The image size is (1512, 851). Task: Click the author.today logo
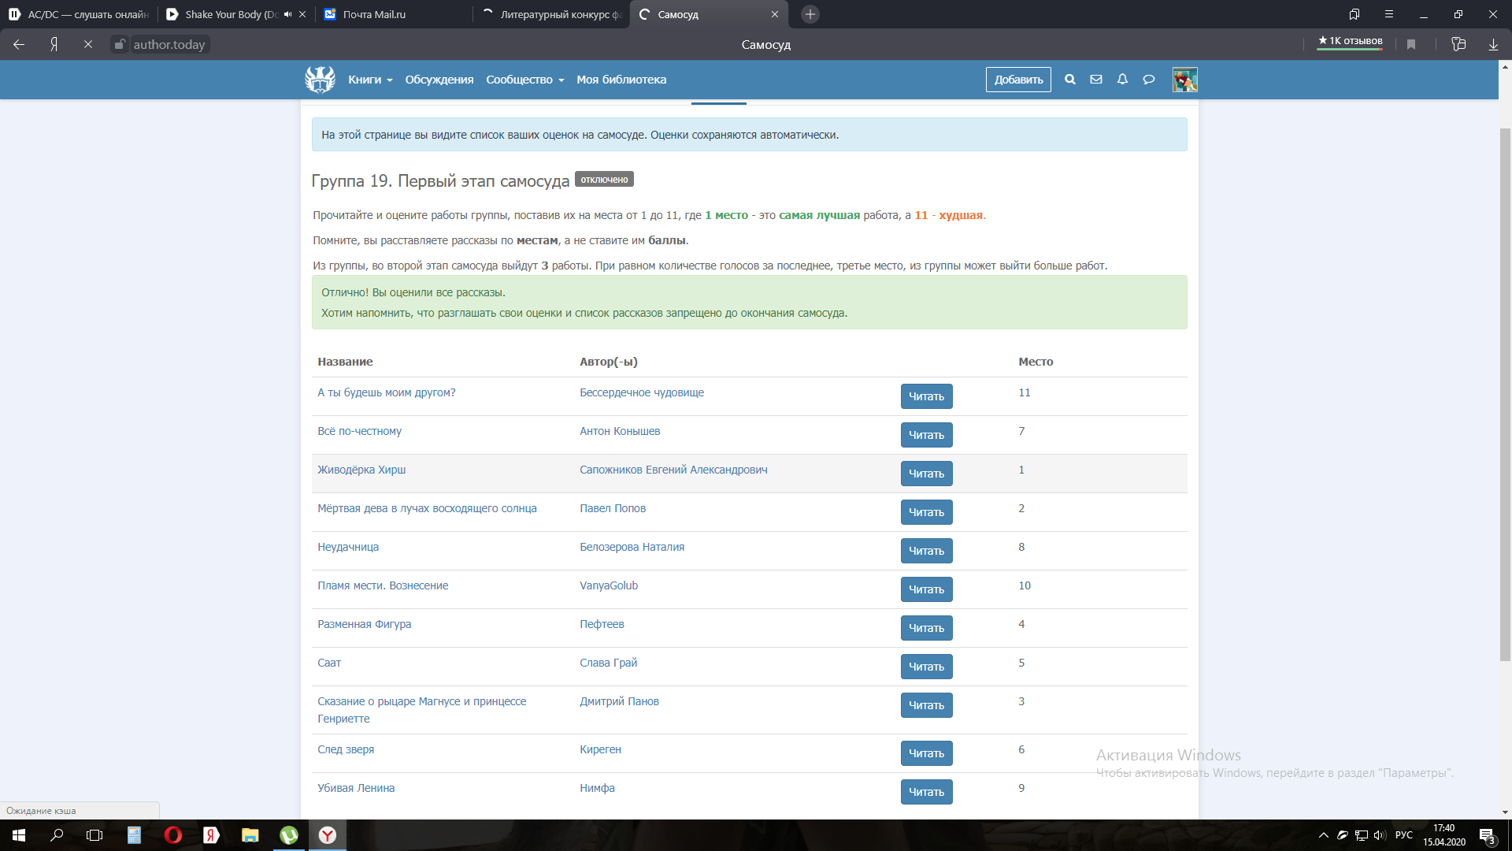[x=320, y=80]
